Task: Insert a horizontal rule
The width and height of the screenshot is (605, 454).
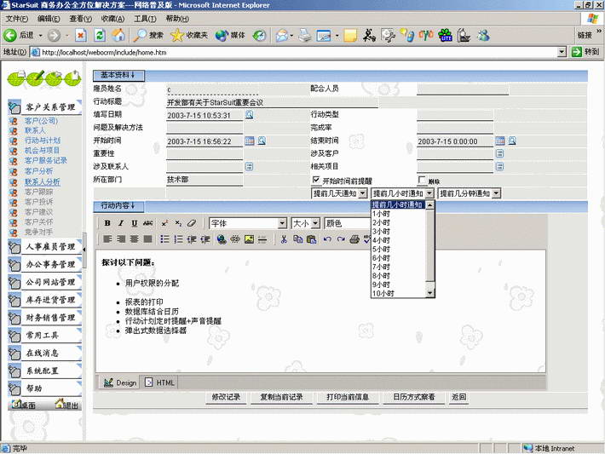Action: tap(262, 239)
